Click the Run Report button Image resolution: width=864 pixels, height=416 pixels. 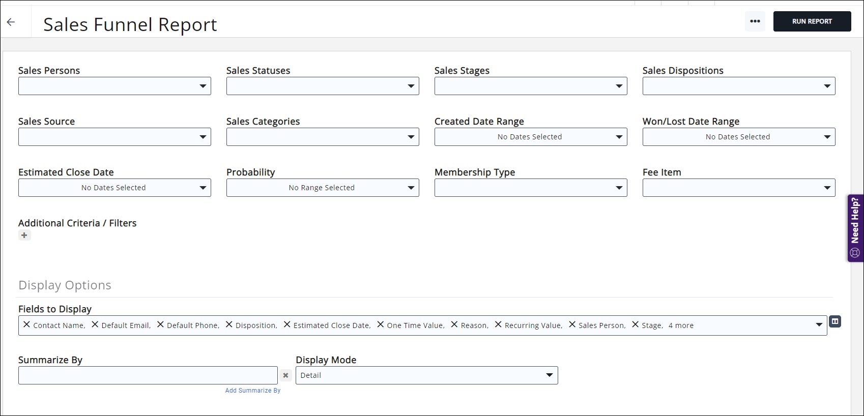pos(812,21)
